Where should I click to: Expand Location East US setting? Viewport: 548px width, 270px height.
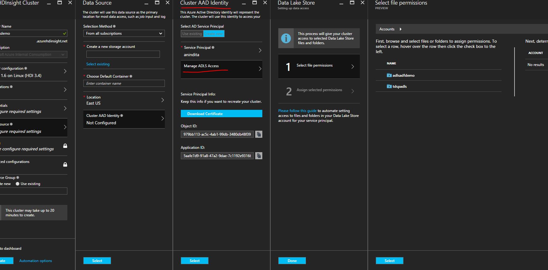pos(124,100)
